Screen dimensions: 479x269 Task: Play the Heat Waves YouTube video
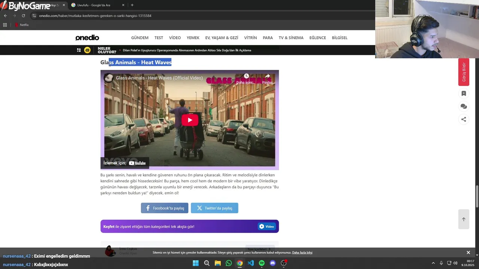click(190, 120)
